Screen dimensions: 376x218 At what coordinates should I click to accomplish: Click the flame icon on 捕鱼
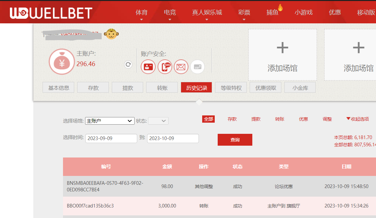click(x=280, y=8)
